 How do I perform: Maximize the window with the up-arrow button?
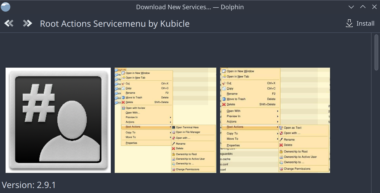(x=363, y=7)
